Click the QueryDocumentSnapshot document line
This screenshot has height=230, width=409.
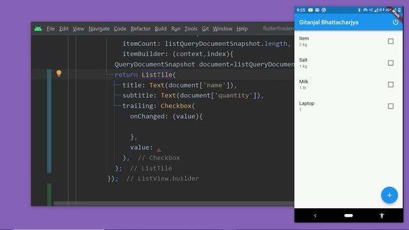click(x=204, y=65)
